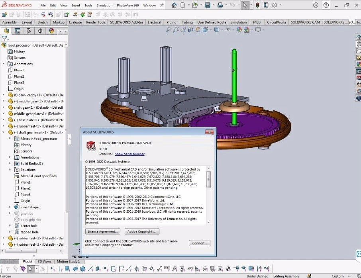Expand the shaft gear insert<1> component
Screen dimensions: 361x278
coord(3,132)
